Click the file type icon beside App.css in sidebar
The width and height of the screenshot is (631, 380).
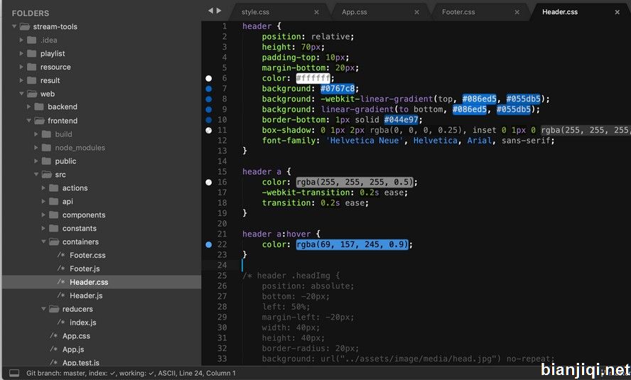coord(53,336)
